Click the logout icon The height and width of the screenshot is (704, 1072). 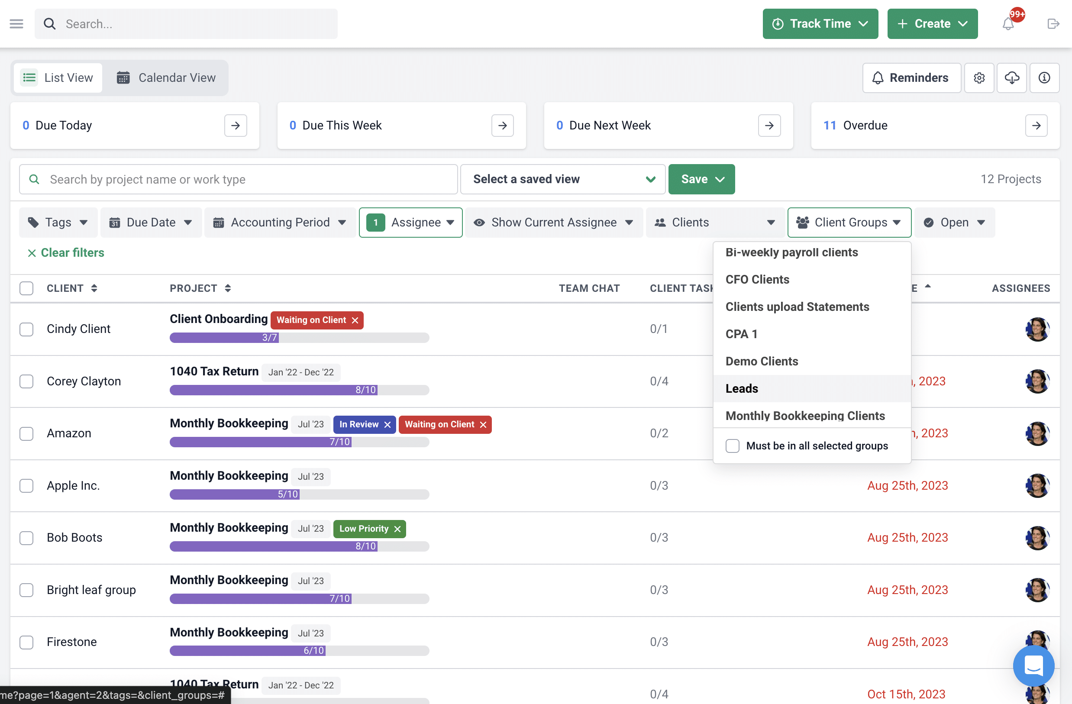pyautogui.click(x=1053, y=24)
